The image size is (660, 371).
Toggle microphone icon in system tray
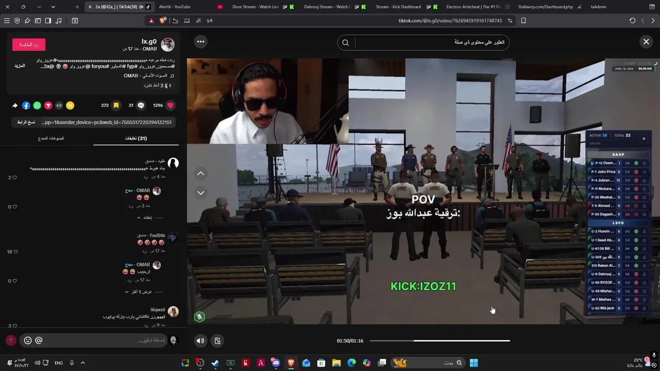point(72,363)
